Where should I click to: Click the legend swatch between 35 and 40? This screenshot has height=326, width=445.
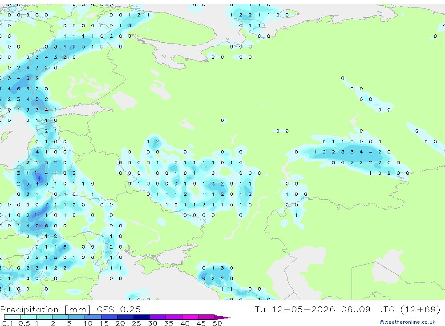pyautogui.click(x=174, y=317)
